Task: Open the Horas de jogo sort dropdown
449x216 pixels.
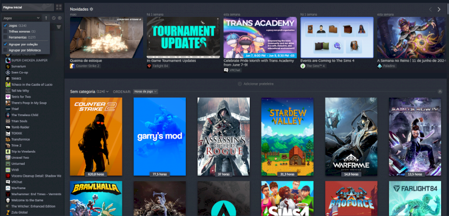Action: [145, 91]
